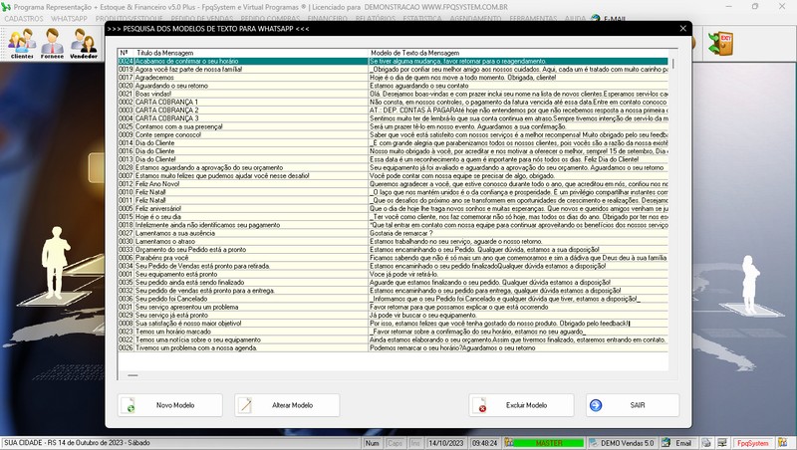
Task: Select the 'Agradecemos' row
Action: pos(393,78)
